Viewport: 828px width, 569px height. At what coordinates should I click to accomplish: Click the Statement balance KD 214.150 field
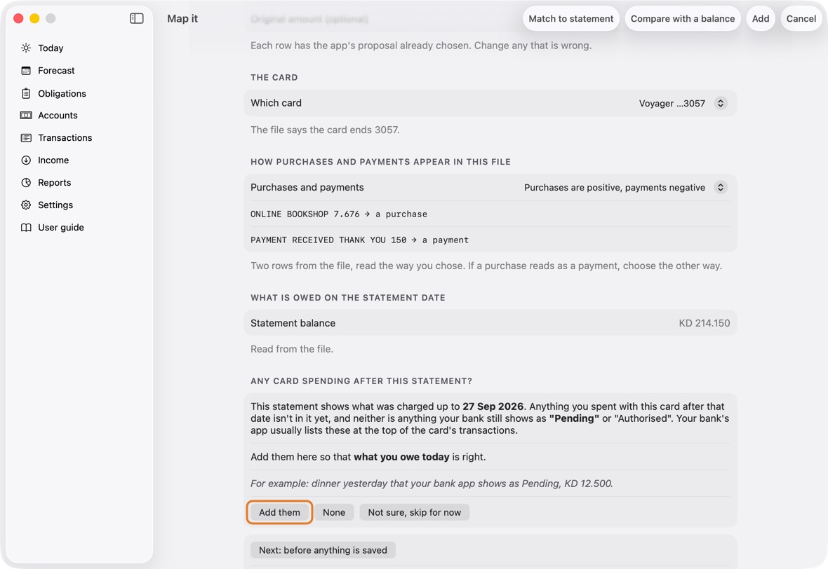point(490,323)
